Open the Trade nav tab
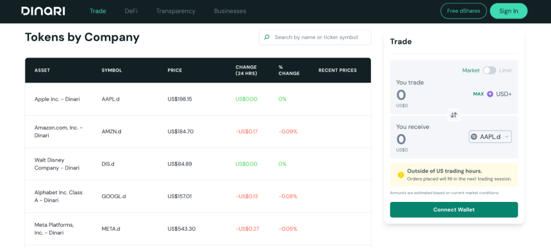The height and width of the screenshot is (248, 551). [97, 12]
